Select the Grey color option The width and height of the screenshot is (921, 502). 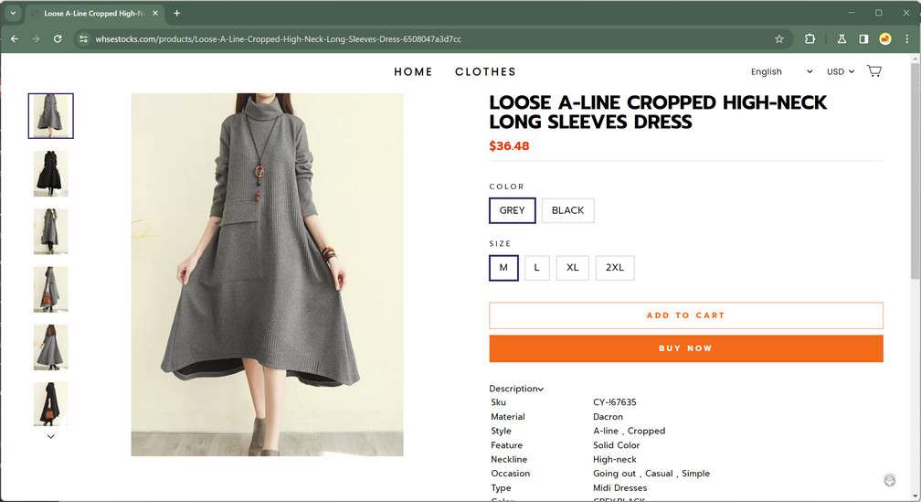[512, 210]
